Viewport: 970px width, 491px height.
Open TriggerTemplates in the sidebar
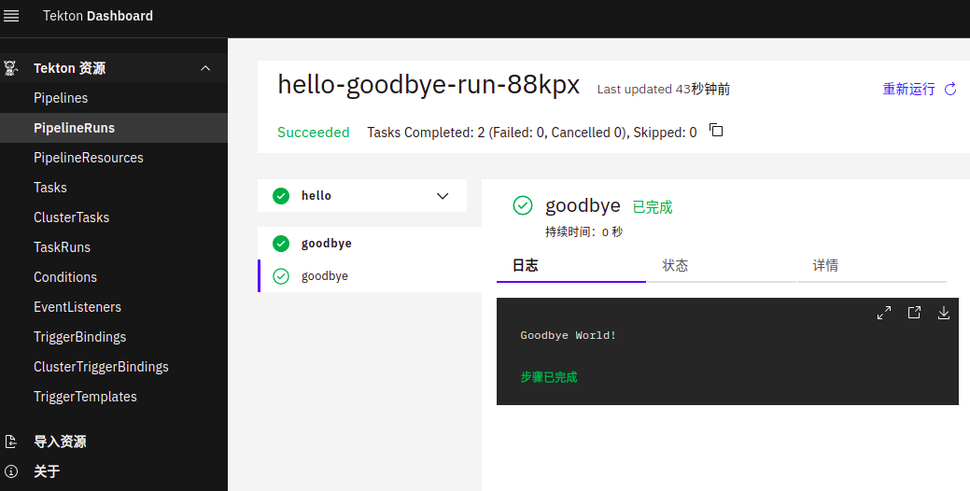point(114,397)
